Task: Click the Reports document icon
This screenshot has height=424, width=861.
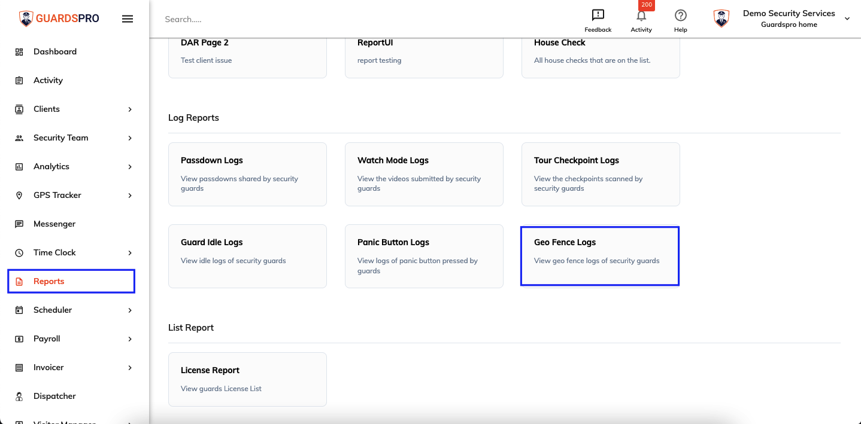Action: [19, 282]
